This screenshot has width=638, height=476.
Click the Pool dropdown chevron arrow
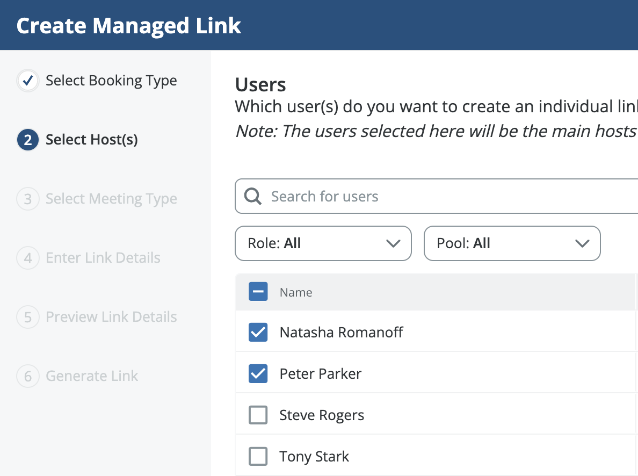pos(582,244)
